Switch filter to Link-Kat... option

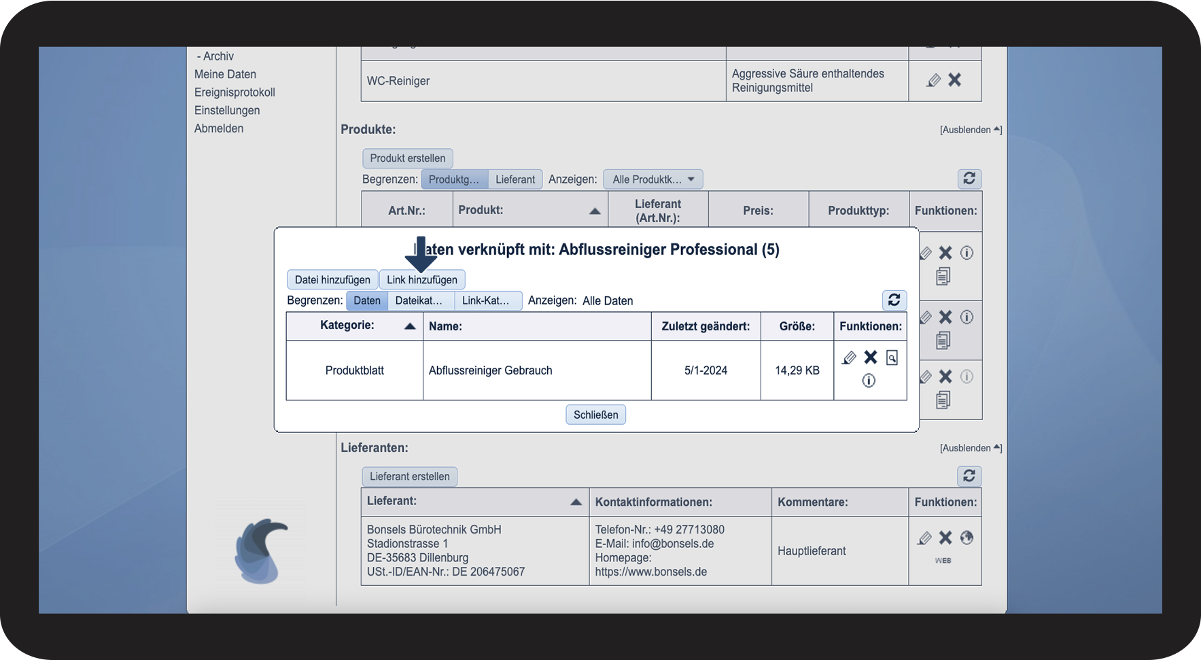pos(486,300)
